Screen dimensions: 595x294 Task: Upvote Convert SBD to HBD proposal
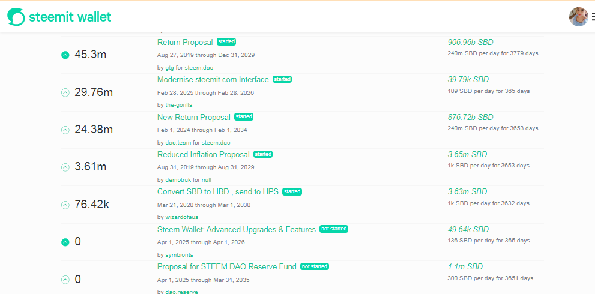[65, 205]
